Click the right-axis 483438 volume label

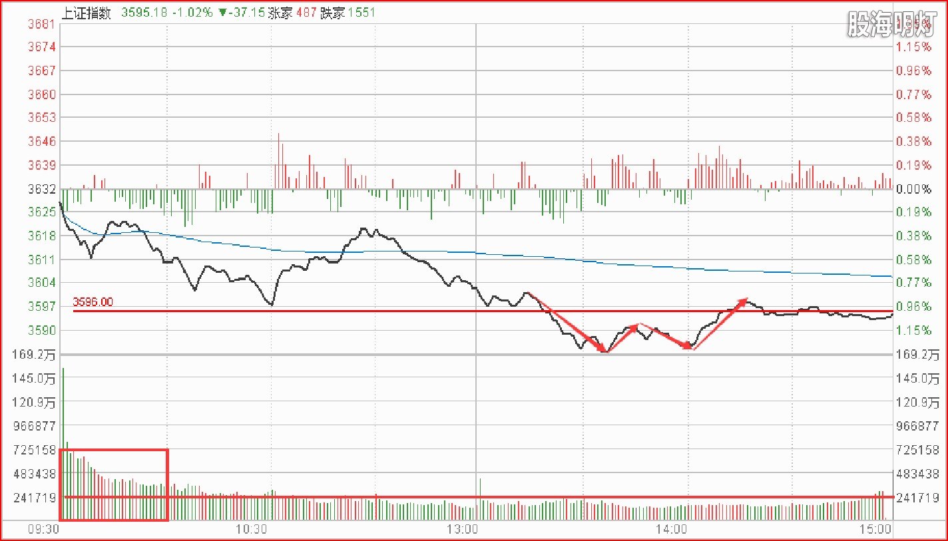tap(919, 474)
